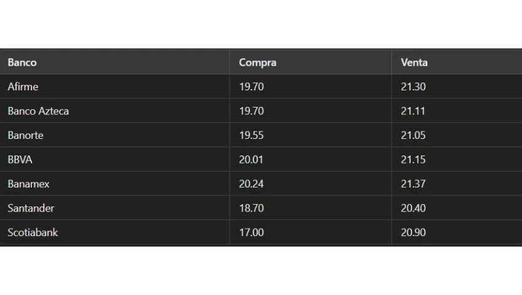Click Banco Azteca's Venta value 21.11
This screenshot has width=522, height=295.
tap(413, 111)
